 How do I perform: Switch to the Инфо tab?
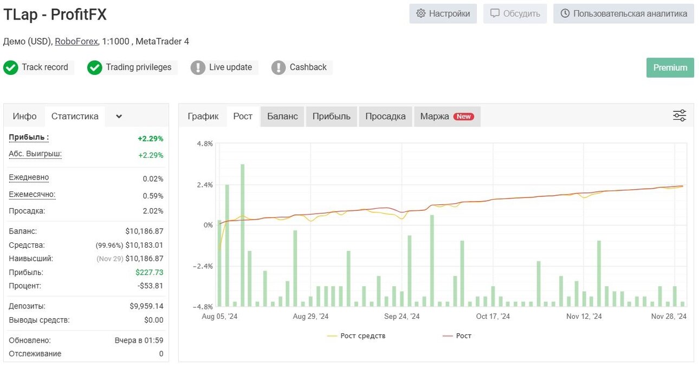point(25,116)
